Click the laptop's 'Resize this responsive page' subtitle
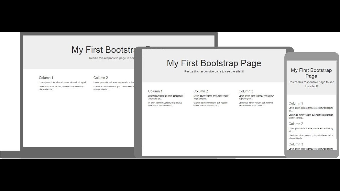340x191 pixels. tap(112, 58)
